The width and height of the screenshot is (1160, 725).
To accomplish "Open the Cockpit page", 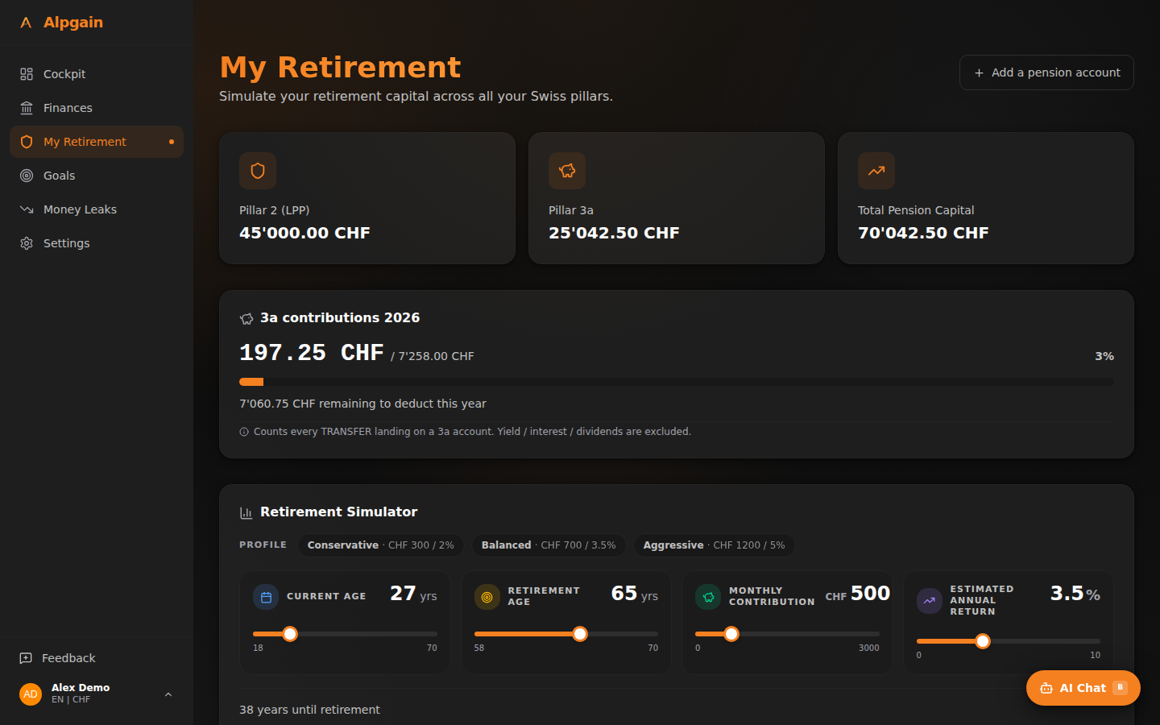I will (x=97, y=74).
